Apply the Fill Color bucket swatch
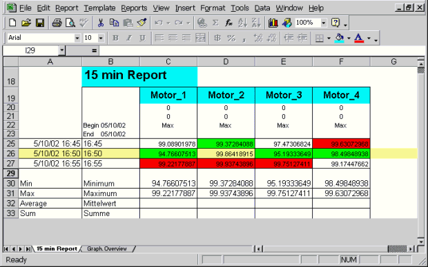 point(339,38)
